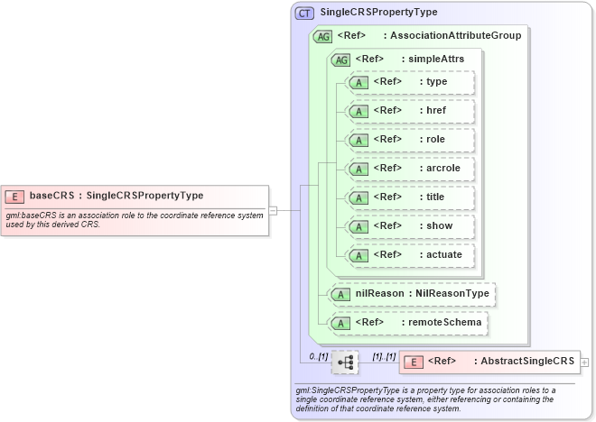596x422 pixels.
Task: Click the A icon of nilReason attribute
Action: 340,294
